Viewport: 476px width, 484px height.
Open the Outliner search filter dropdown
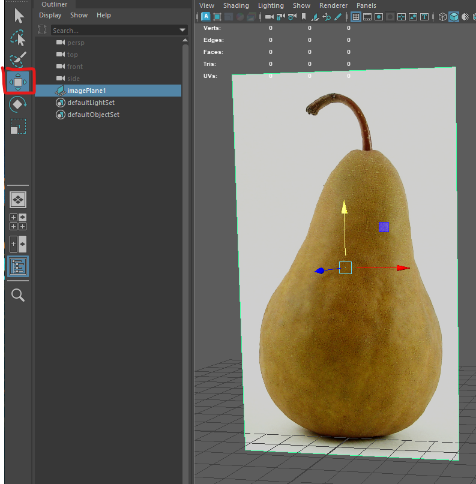(182, 30)
